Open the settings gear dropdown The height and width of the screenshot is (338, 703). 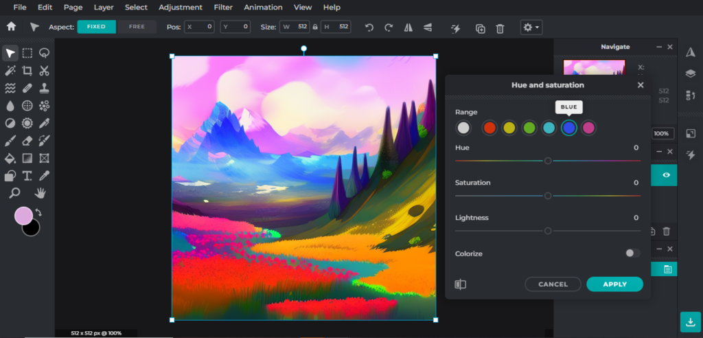click(531, 27)
